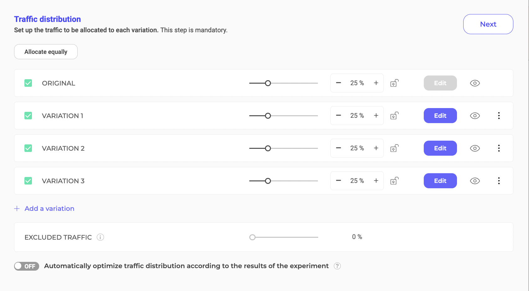The width and height of the screenshot is (529, 291).
Task: Edit Variation 3
Action: point(440,181)
